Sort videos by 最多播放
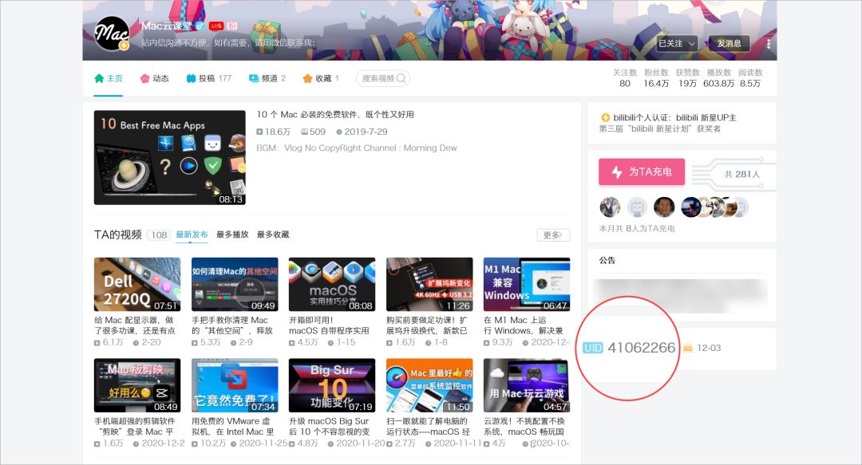862x465 pixels. pyautogui.click(x=232, y=234)
